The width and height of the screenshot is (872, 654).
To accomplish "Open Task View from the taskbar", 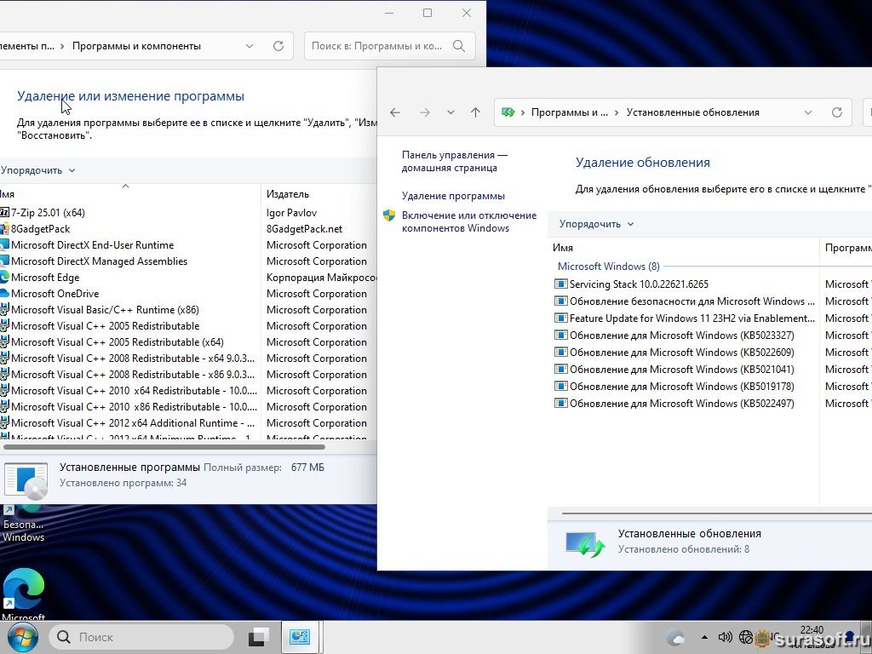I will (259, 637).
